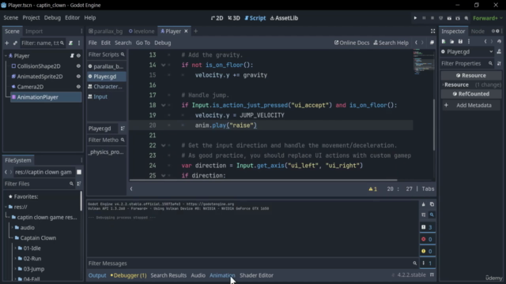This screenshot has height=284, width=506.
Task: Show script warnings indicator
Action: pyautogui.click(x=372, y=189)
